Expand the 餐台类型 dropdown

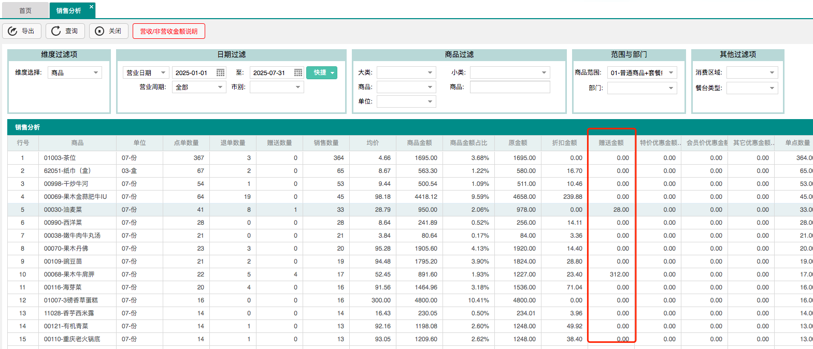tap(772, 88)
